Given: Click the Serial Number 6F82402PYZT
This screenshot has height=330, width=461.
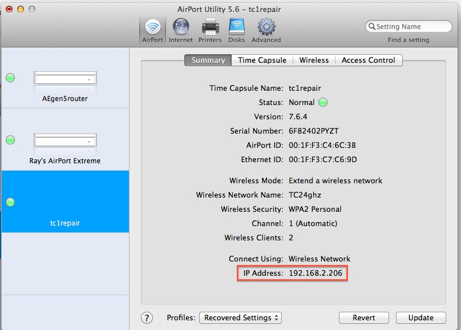Looking at the screenshot, I should pos(313,131).
